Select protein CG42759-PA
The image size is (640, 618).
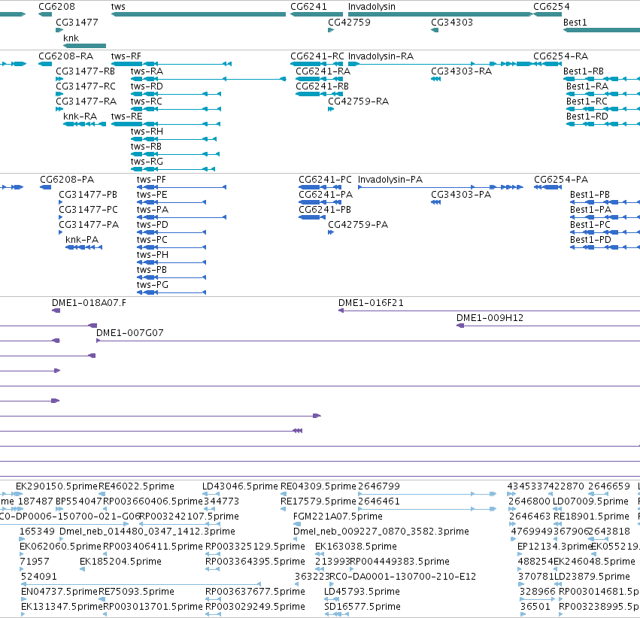coord(331,232)
